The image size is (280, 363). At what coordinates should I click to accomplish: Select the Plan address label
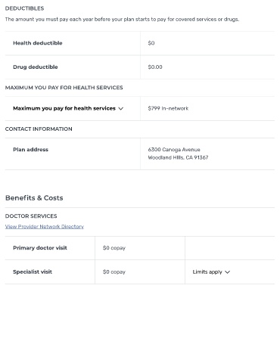[x=30, y=150]
